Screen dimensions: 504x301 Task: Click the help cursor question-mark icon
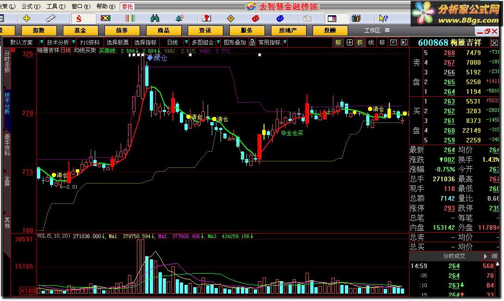[x=383, y=18]
